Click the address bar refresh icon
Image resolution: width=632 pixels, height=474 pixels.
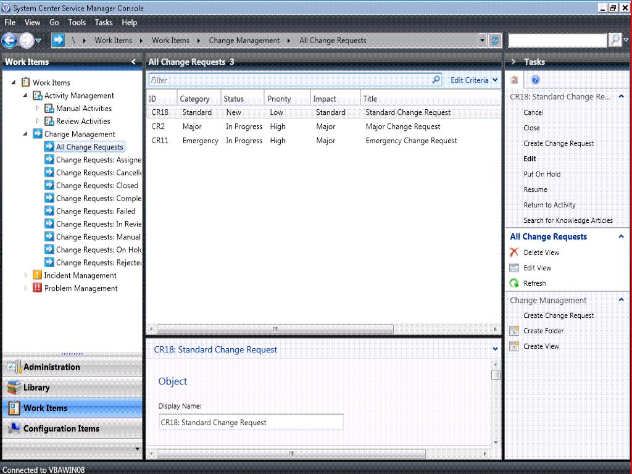tap(494, 40)
